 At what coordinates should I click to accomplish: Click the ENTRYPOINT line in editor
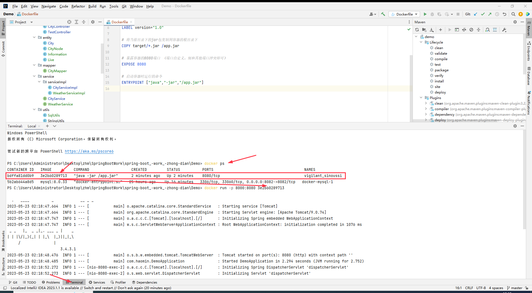click(163, 82)
